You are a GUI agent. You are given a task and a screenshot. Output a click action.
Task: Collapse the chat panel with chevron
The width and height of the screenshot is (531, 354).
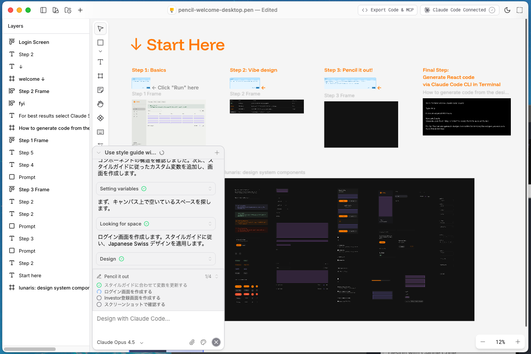click(99, 153)
